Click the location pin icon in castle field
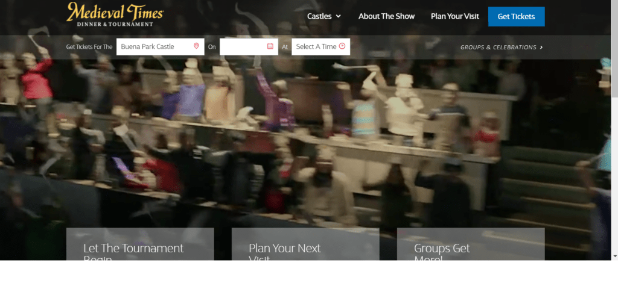Viewport: 618px width, 292px height. 196,46
